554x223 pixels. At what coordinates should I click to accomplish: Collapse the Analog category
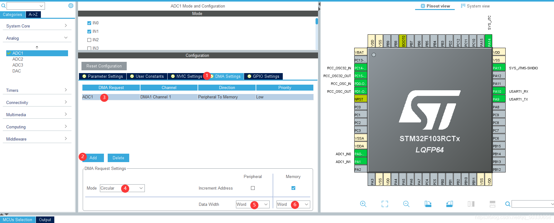pyautogui.click(x=37, y=38)
